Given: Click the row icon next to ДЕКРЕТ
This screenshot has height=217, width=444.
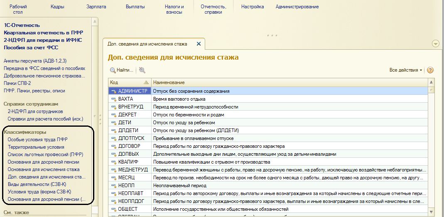Looking at the screenshot, I should pos(114,115).
